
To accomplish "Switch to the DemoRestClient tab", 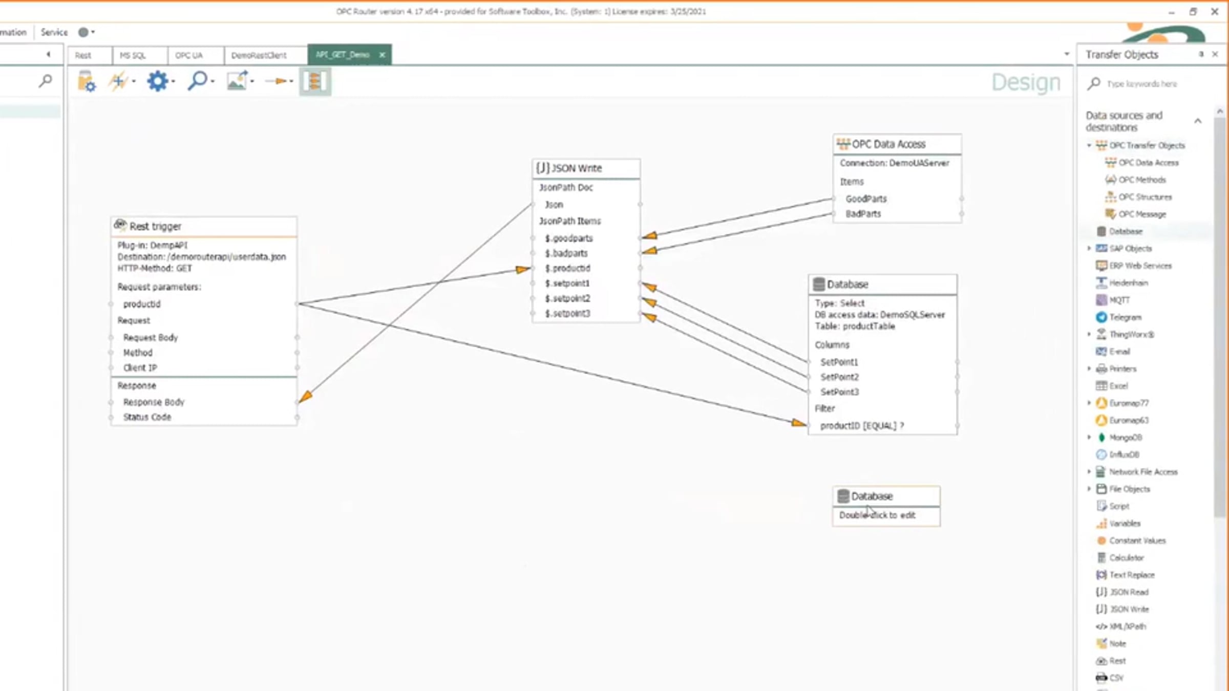I will coord(259,55).
